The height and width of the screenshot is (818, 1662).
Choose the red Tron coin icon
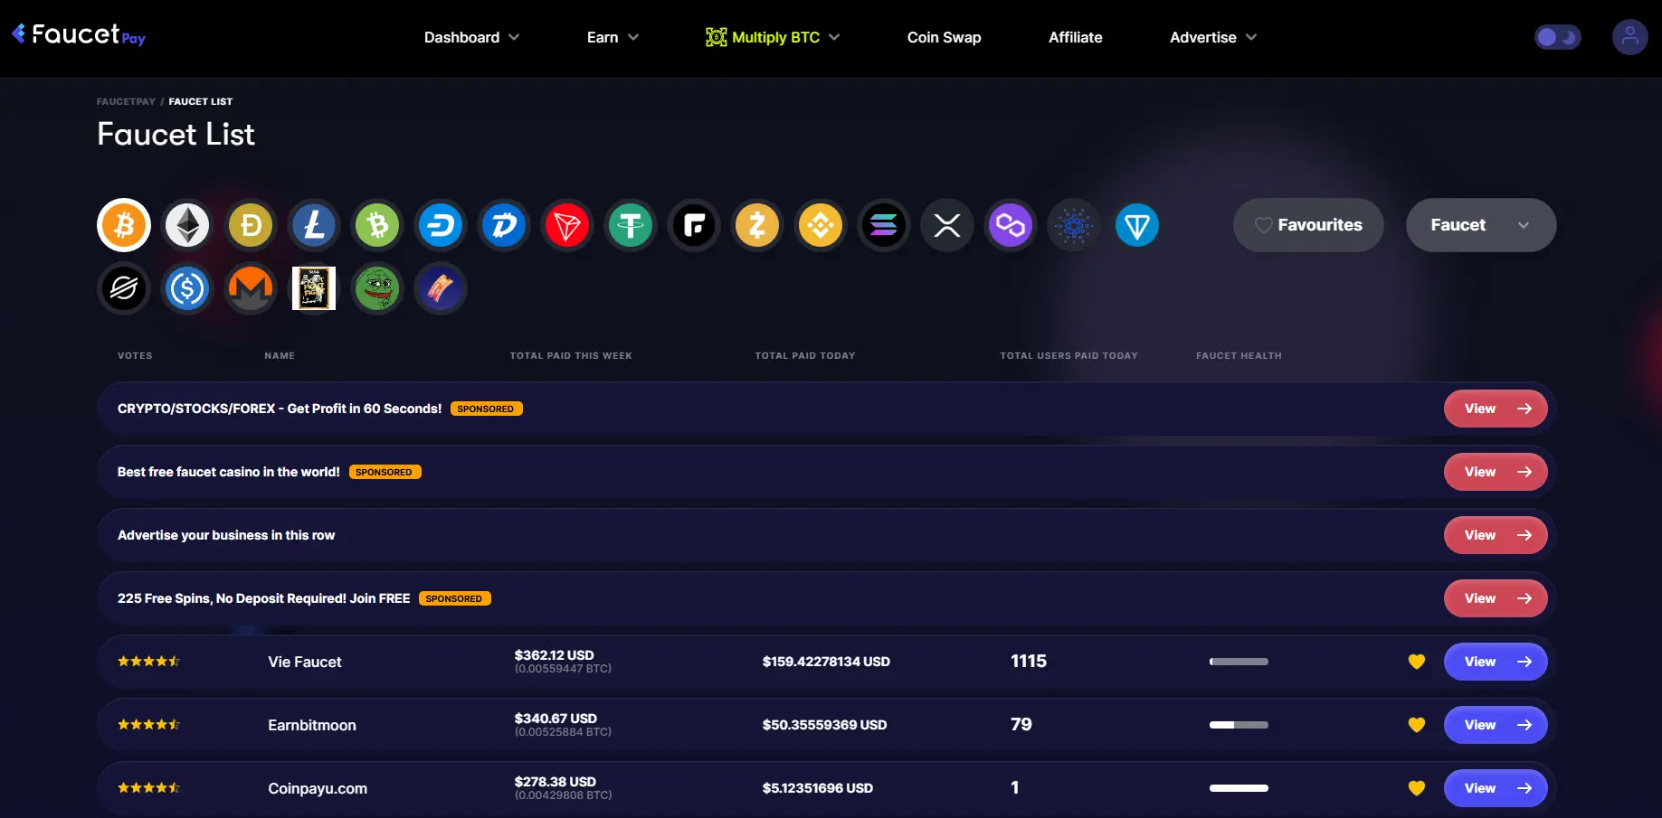pyautogui.click(x=567, y=225)
